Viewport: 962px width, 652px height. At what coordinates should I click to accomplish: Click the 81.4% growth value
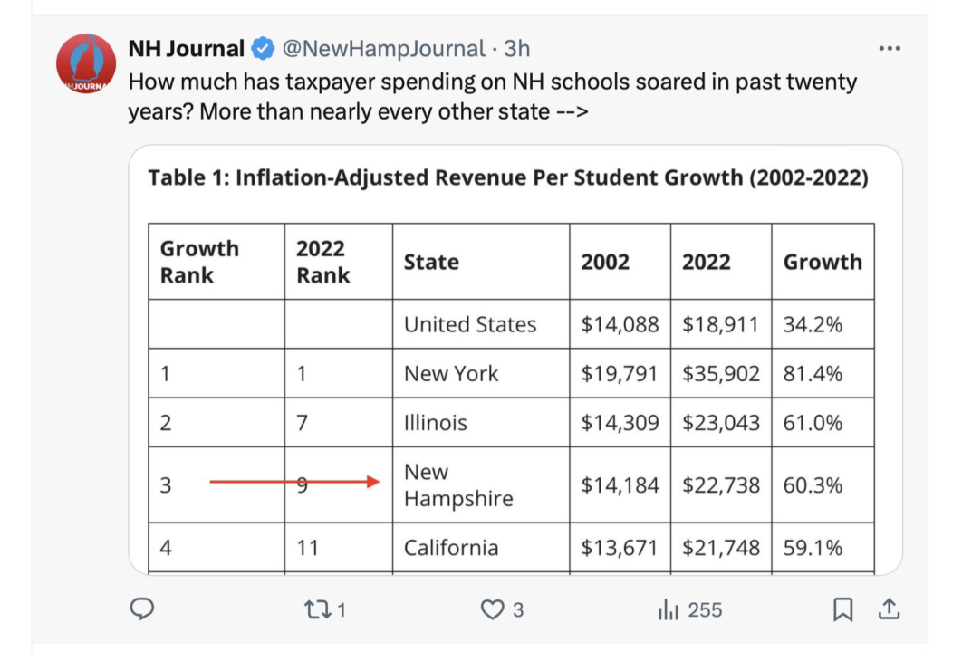(813, 373)
